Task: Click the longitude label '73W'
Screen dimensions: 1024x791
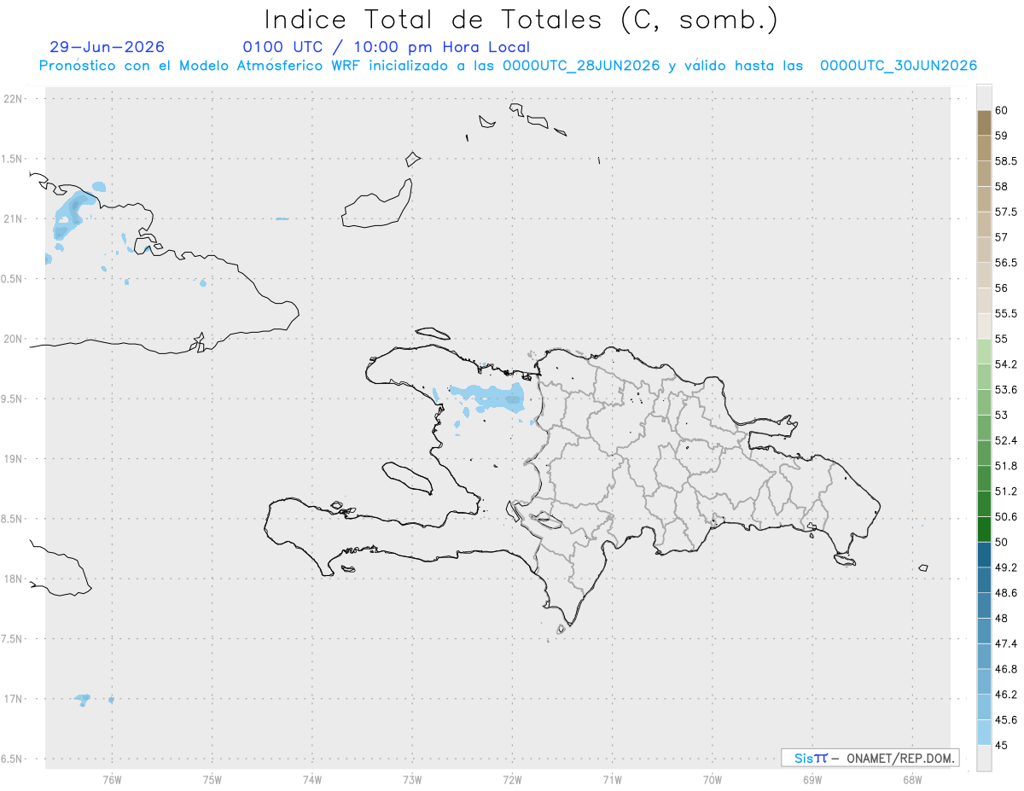Action: [412, 779]
